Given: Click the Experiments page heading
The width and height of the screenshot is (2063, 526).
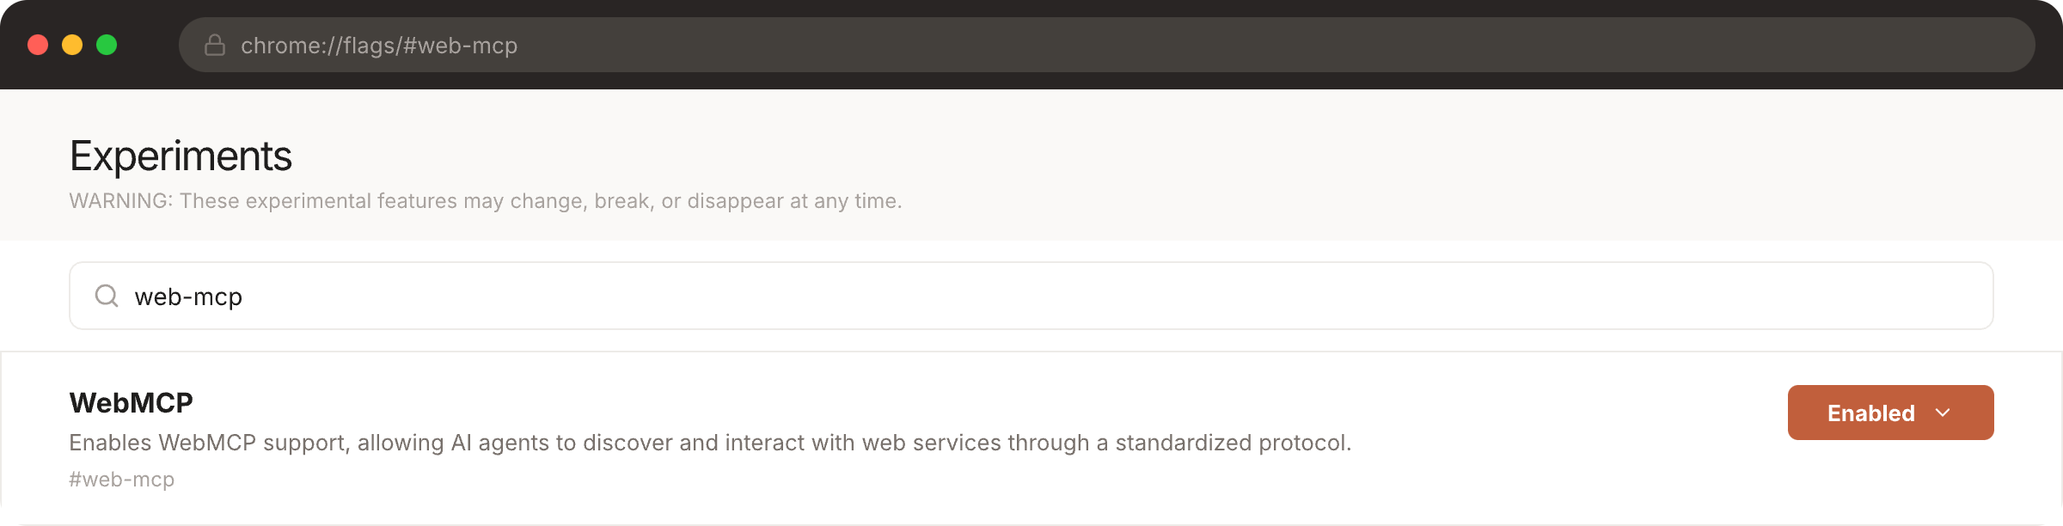Looking at the screenshot, I should [181, 157].
